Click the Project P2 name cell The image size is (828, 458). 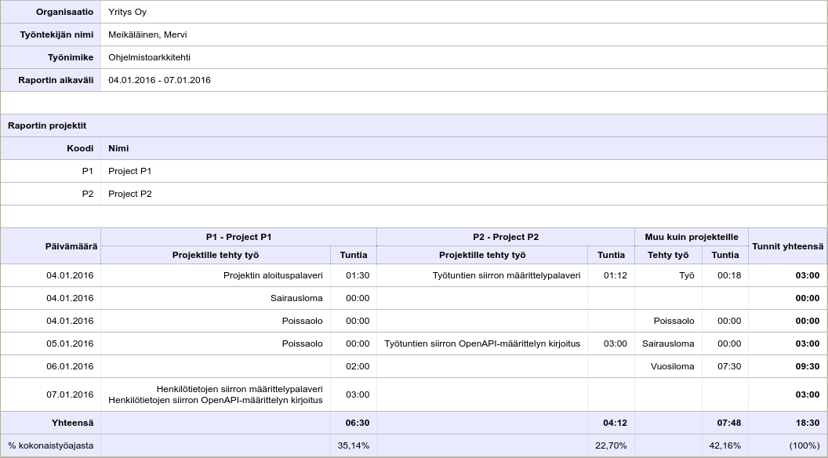point(132,194)
